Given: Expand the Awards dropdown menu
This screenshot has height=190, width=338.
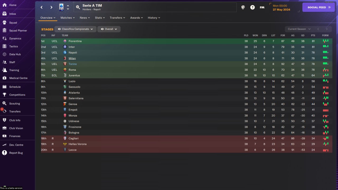Looking at the screenshot, I should pyautogui.click(x=136, y=18).
